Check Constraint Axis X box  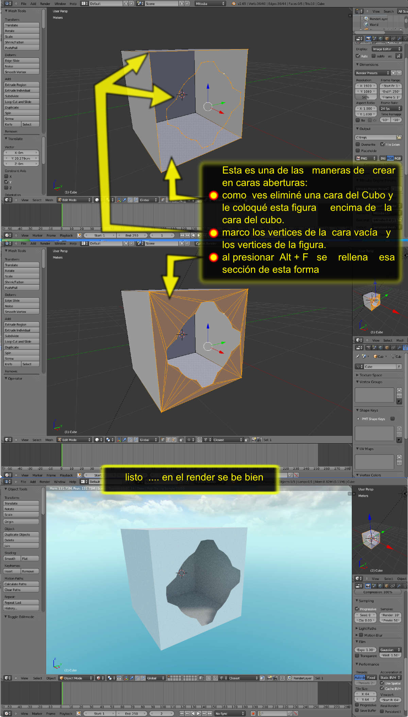tap(6, 176)
